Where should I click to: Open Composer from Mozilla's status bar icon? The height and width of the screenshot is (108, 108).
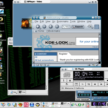41,65
